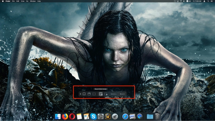Open Preview app in the Dock
This screenshot has width=215, height=121.
[x=132, y=116]
